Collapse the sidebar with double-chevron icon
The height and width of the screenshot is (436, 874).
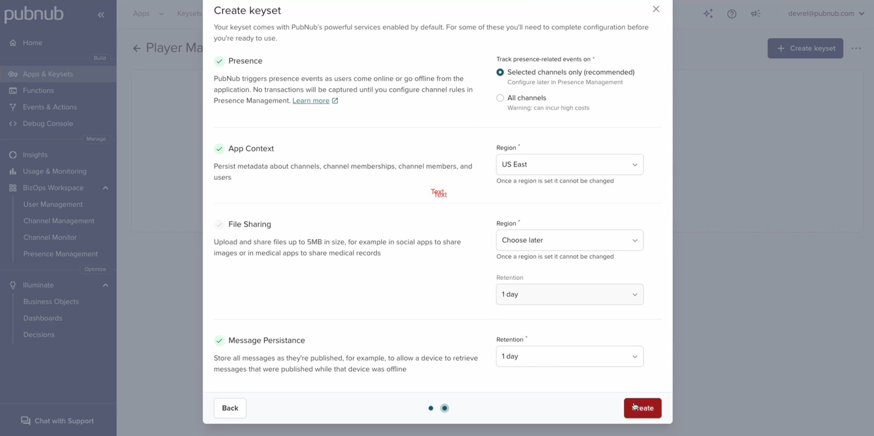pyautogui.click(x=101, y=15)
